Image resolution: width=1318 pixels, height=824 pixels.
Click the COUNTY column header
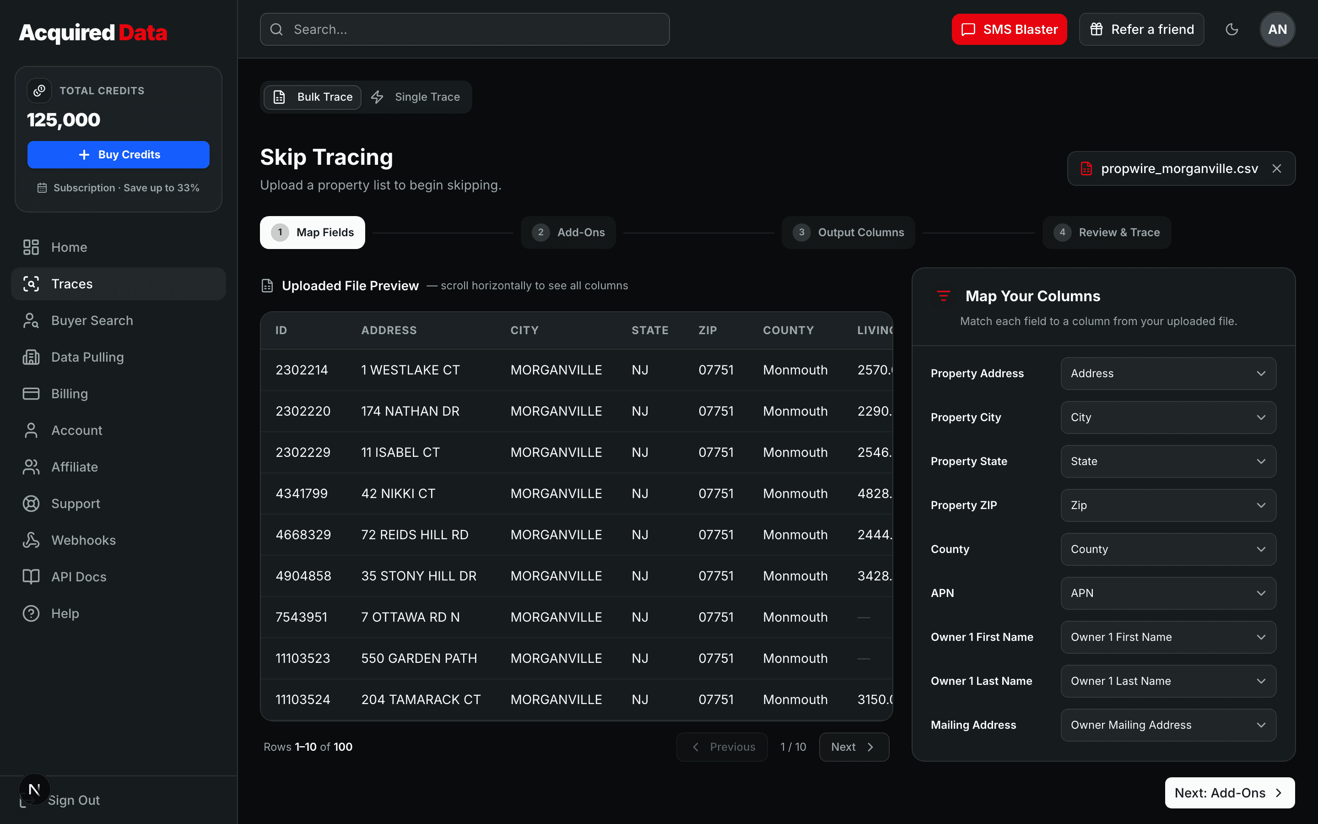(788, 330)
